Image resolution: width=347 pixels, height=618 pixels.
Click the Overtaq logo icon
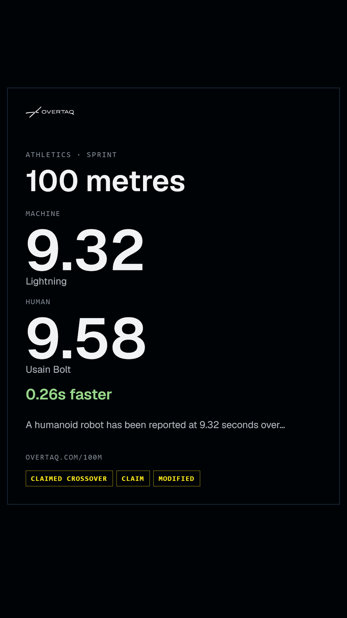(33, 112)
